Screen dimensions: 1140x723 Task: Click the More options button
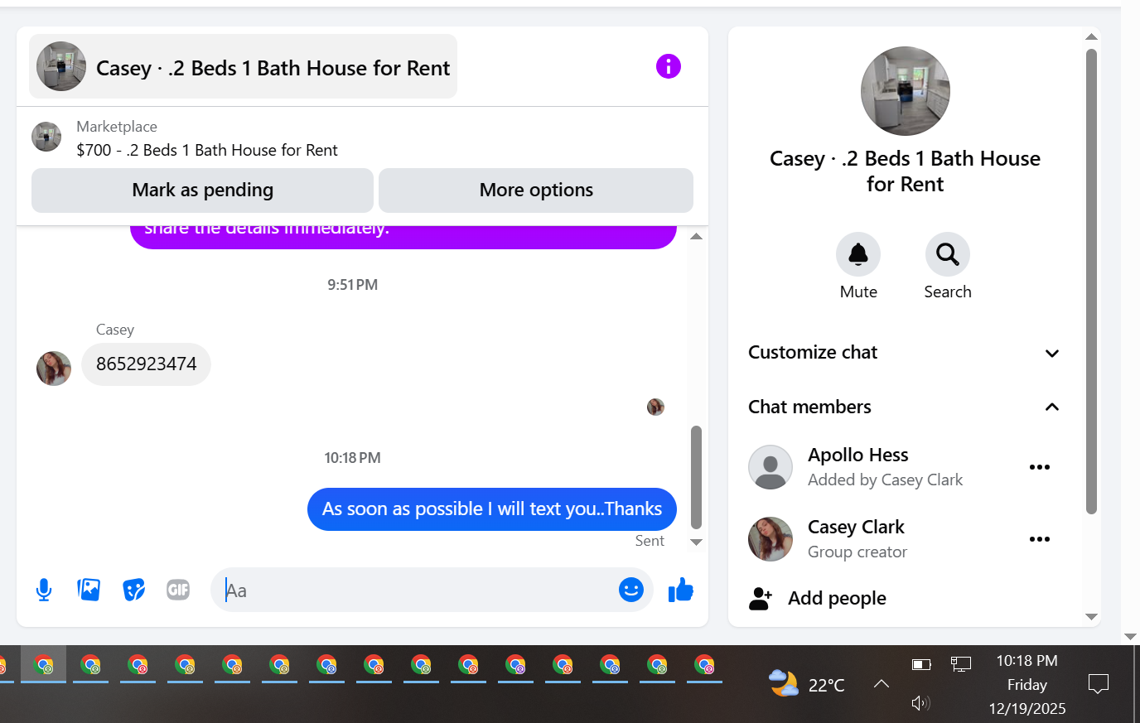coord(536,190)
